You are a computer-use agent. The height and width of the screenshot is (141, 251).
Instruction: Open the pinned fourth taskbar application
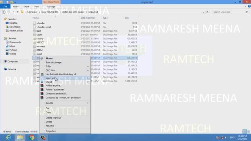[x=43, y=137]
